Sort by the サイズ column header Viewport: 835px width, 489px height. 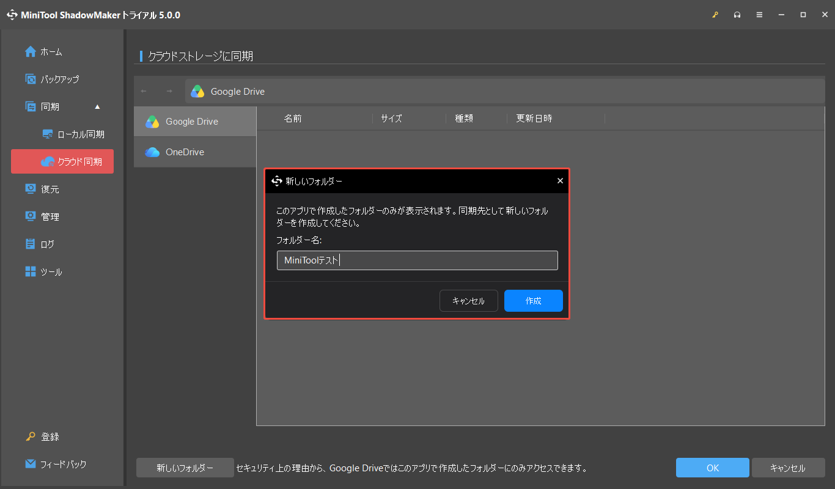[x=391, y=119]
